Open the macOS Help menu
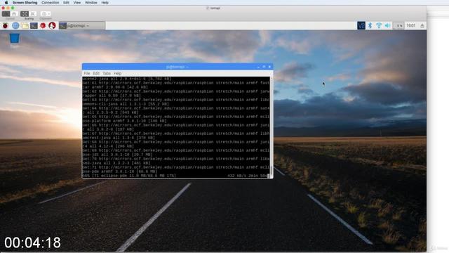 [x=105, y=3]
